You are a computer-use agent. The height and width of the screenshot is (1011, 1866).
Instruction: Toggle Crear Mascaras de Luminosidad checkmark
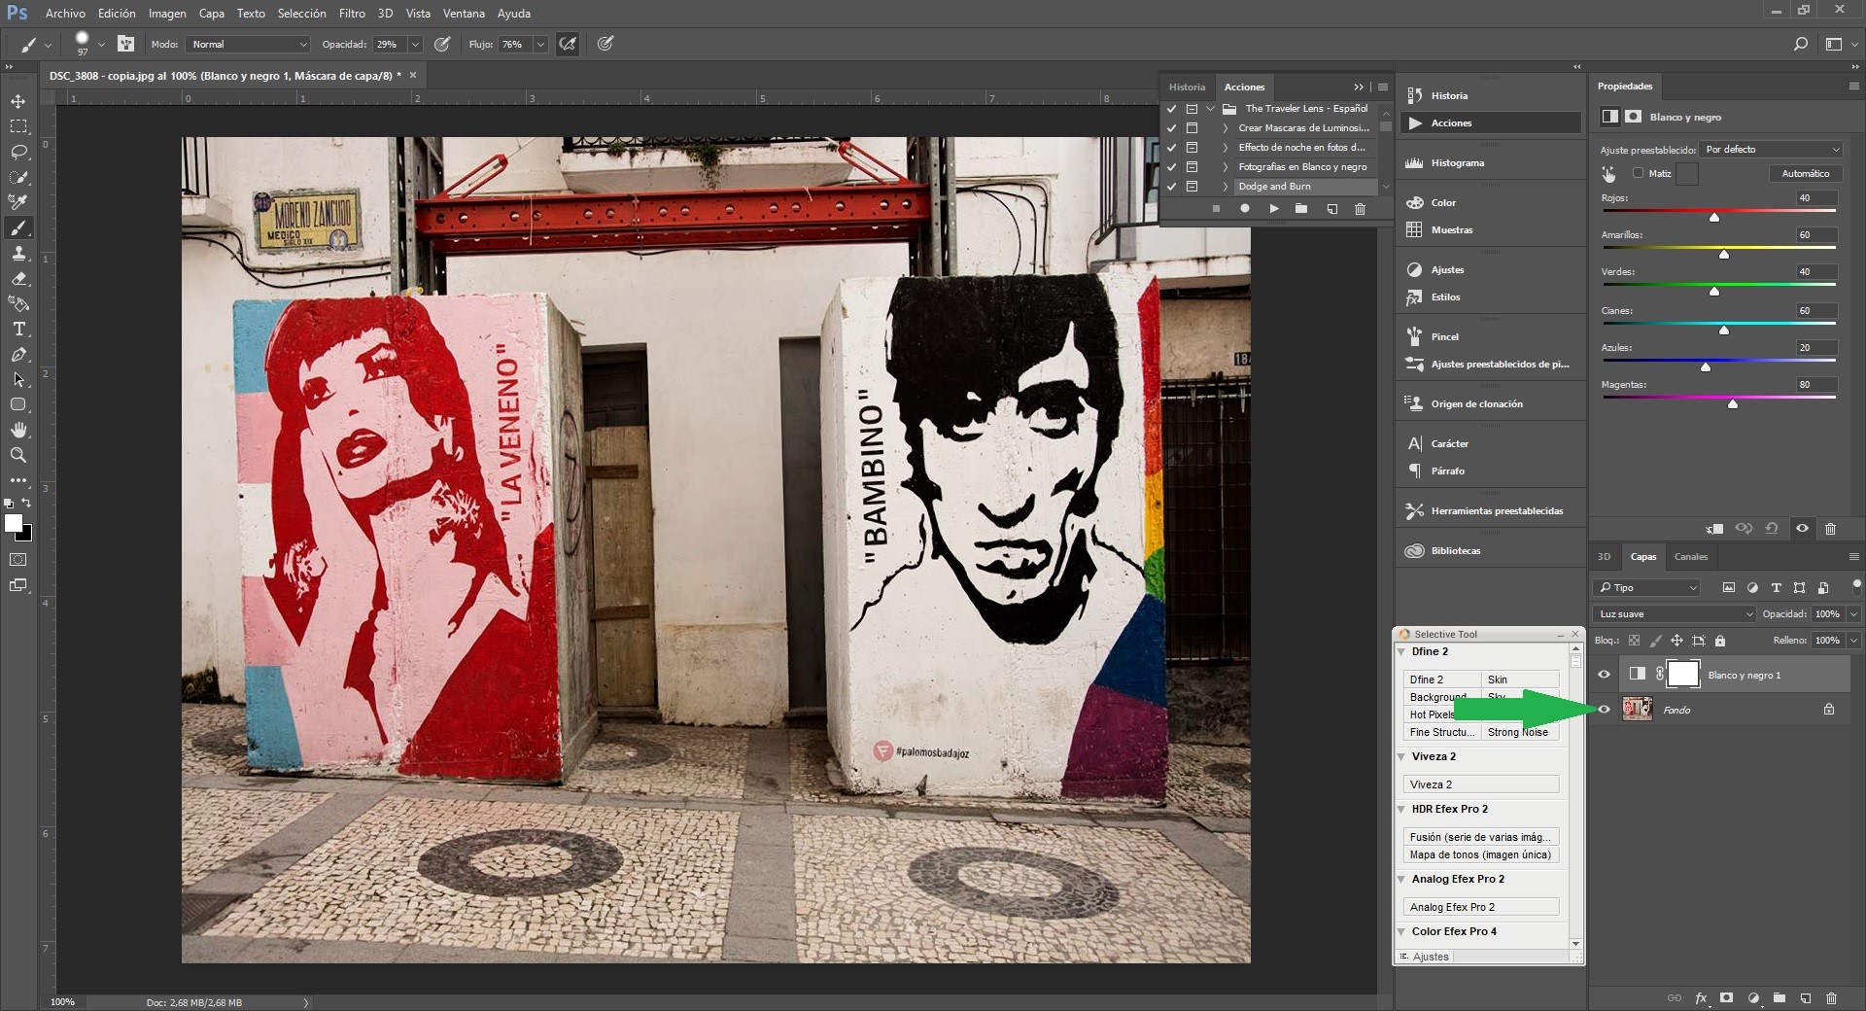(x=1171, y=128)
